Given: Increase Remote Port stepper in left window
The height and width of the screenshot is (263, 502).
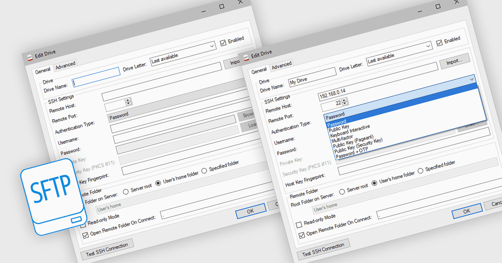Looking at the screenshot, I should (128, 100).
